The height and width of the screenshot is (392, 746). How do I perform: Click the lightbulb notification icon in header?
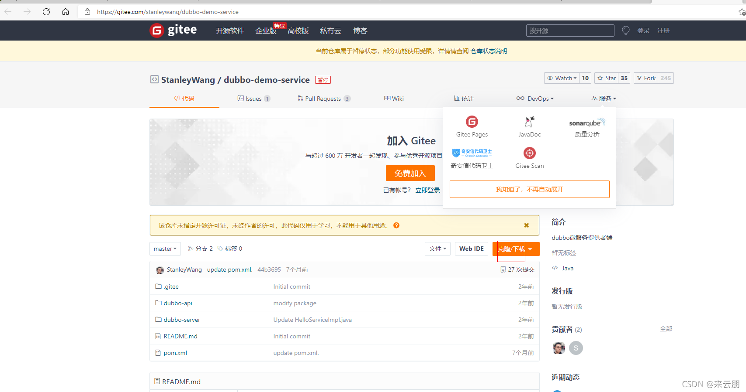pyautogui.click(x=626, y=31)
